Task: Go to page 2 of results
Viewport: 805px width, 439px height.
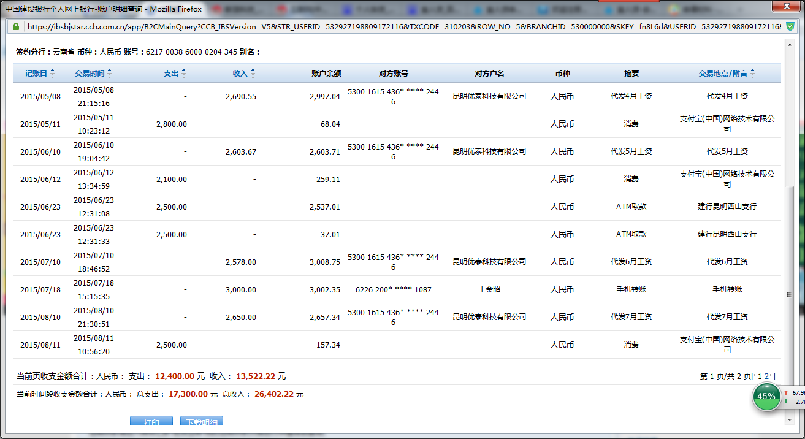Action: [x=767, y=376]
